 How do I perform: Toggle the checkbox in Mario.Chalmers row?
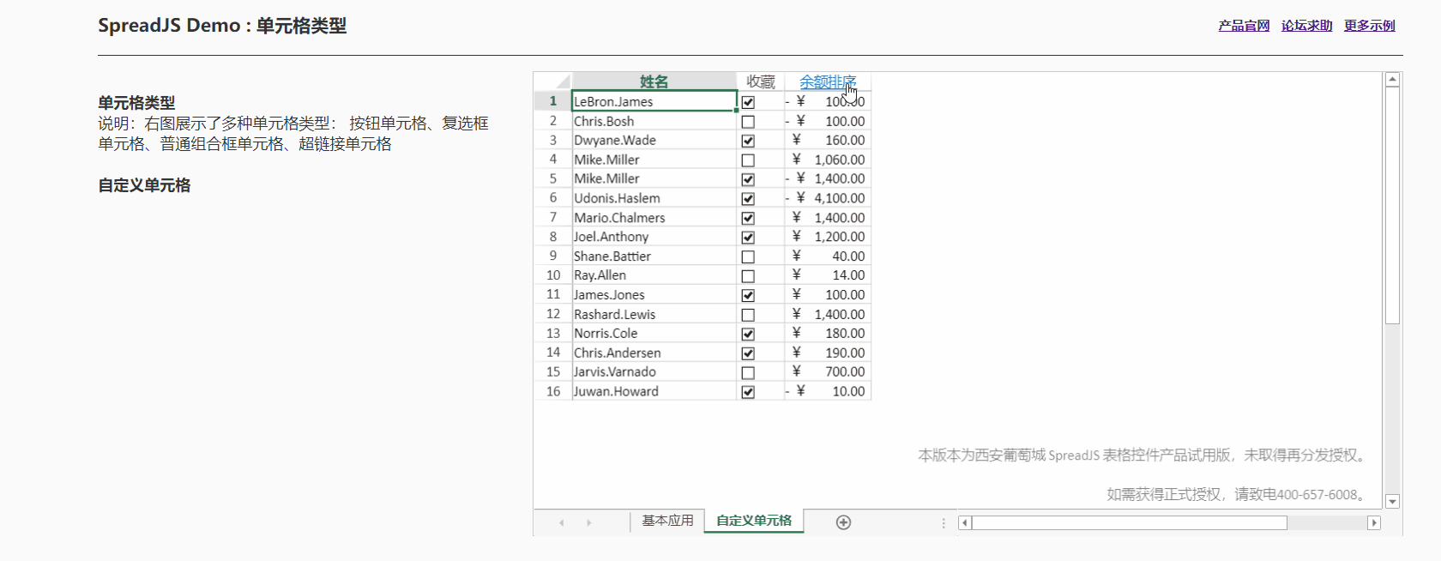(748, 218)
